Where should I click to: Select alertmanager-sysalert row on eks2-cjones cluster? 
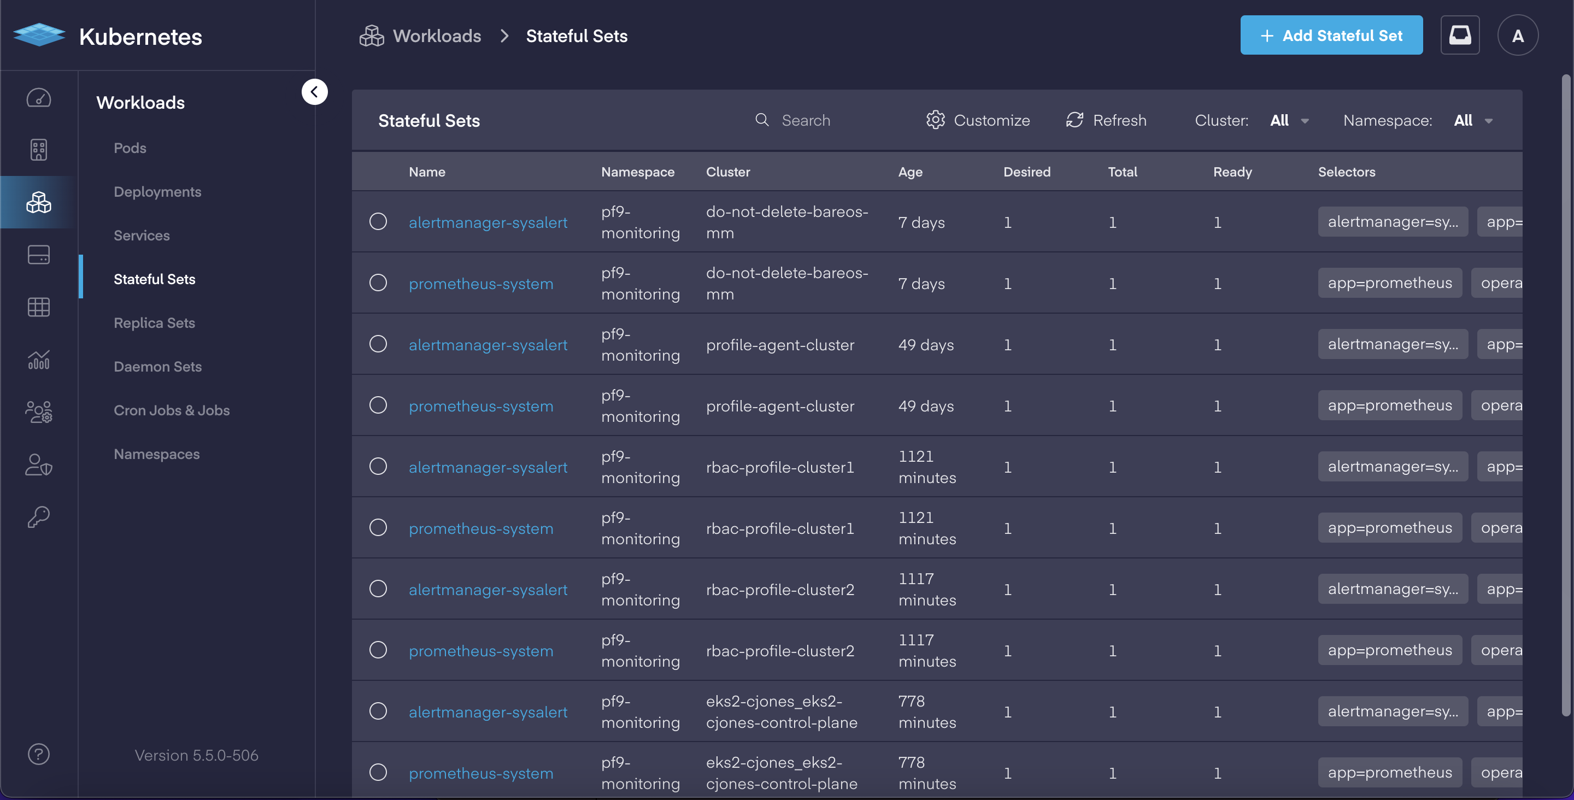(378, 711)
